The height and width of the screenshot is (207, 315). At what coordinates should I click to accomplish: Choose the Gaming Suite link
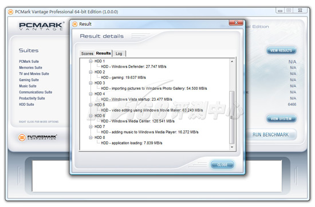(29, 80)
